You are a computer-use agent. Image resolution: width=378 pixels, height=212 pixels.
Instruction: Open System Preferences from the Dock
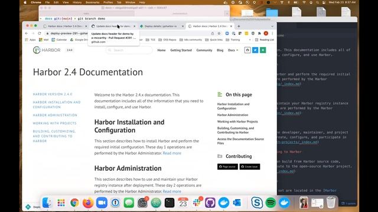point(142,203)
